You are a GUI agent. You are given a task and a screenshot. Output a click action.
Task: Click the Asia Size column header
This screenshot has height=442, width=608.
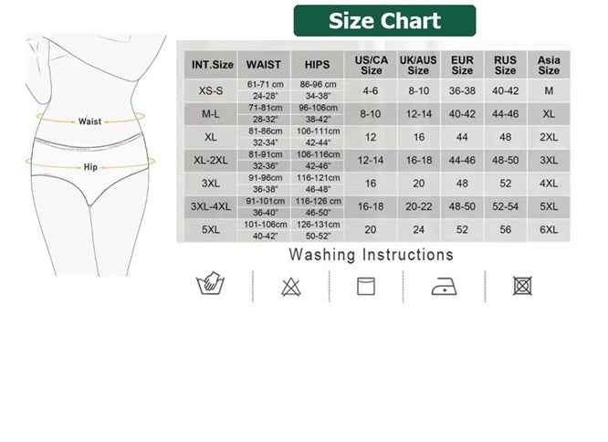point(549,65)
